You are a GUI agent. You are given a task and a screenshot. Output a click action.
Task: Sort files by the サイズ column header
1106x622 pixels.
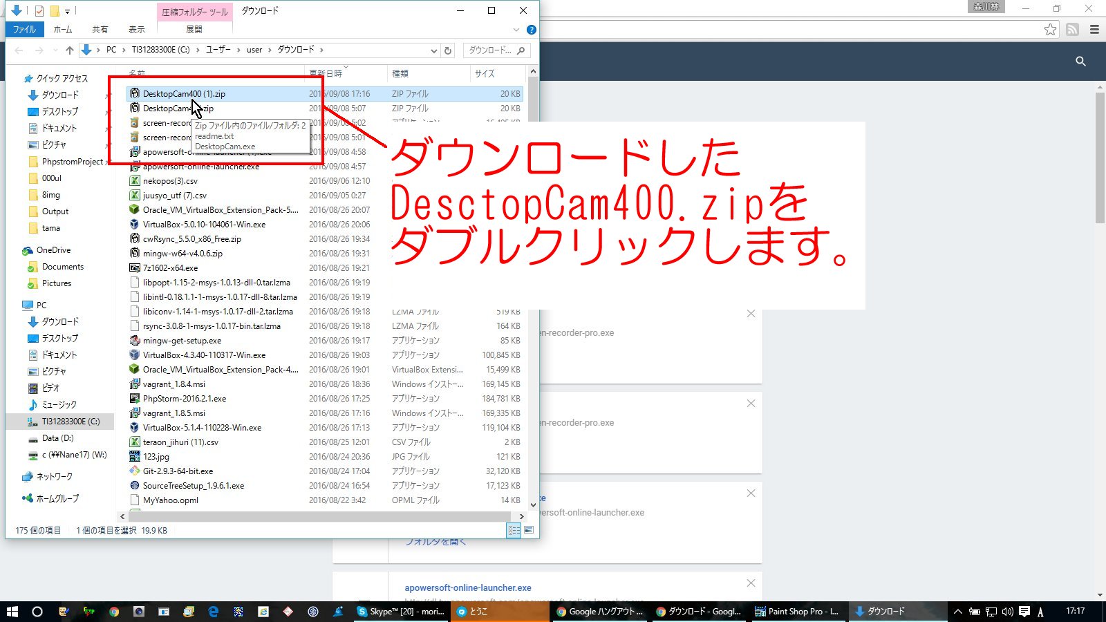point(485,73)
